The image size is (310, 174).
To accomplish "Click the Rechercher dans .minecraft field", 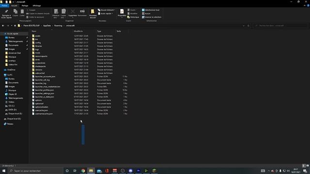I will (280, 26).
